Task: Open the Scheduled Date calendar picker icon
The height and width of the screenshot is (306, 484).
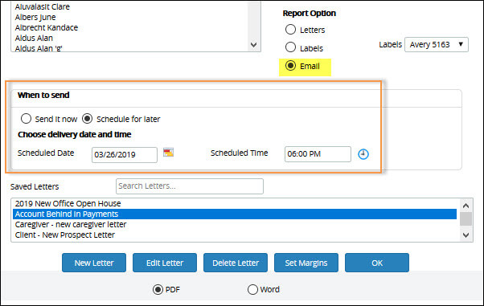Action: tap(168, 153)
